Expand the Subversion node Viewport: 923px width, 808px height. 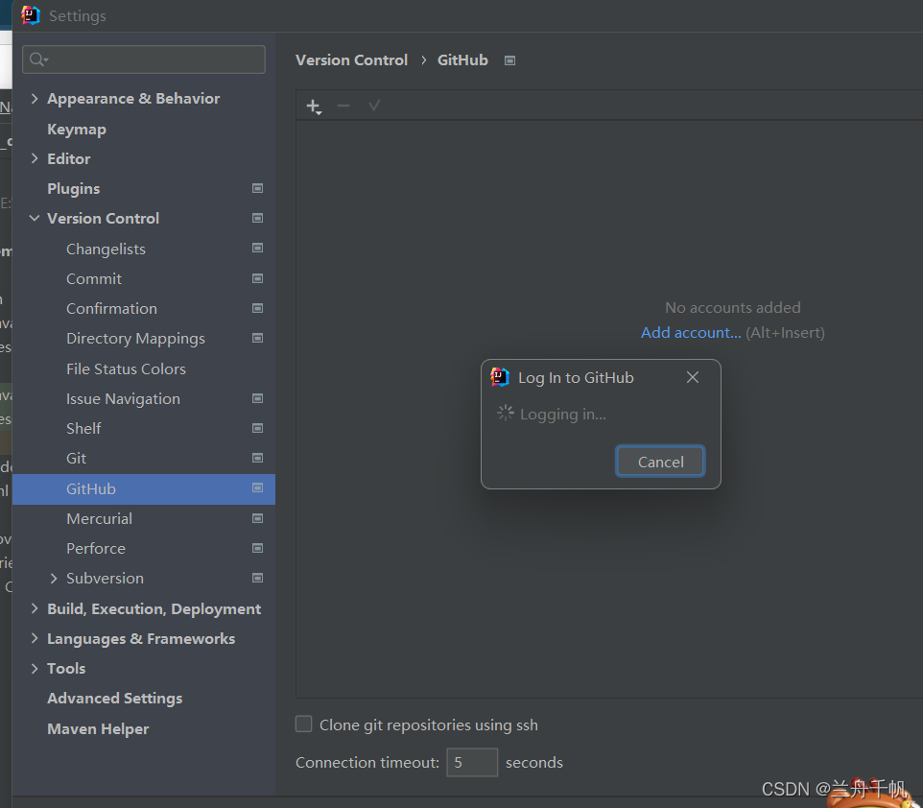tap(54, 579)
